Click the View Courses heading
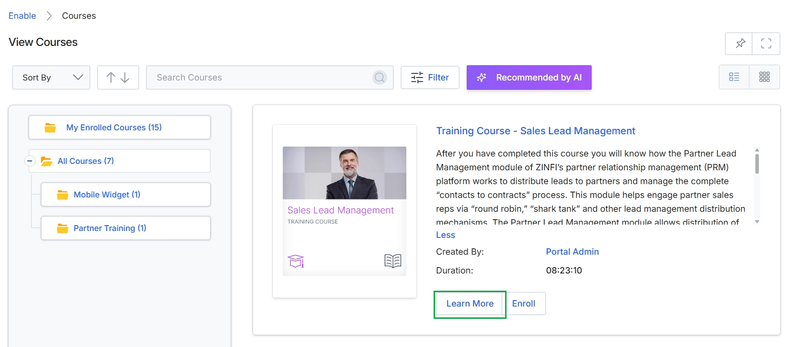Viewport: 788px width, 347px height. (43, 42)
